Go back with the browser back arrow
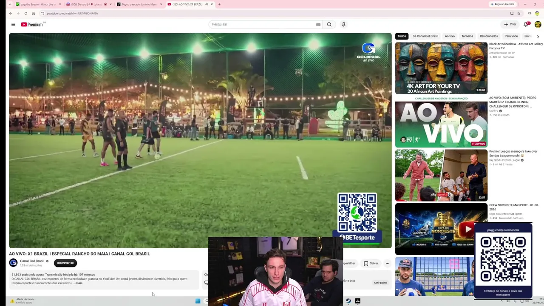 pos(11,14)
